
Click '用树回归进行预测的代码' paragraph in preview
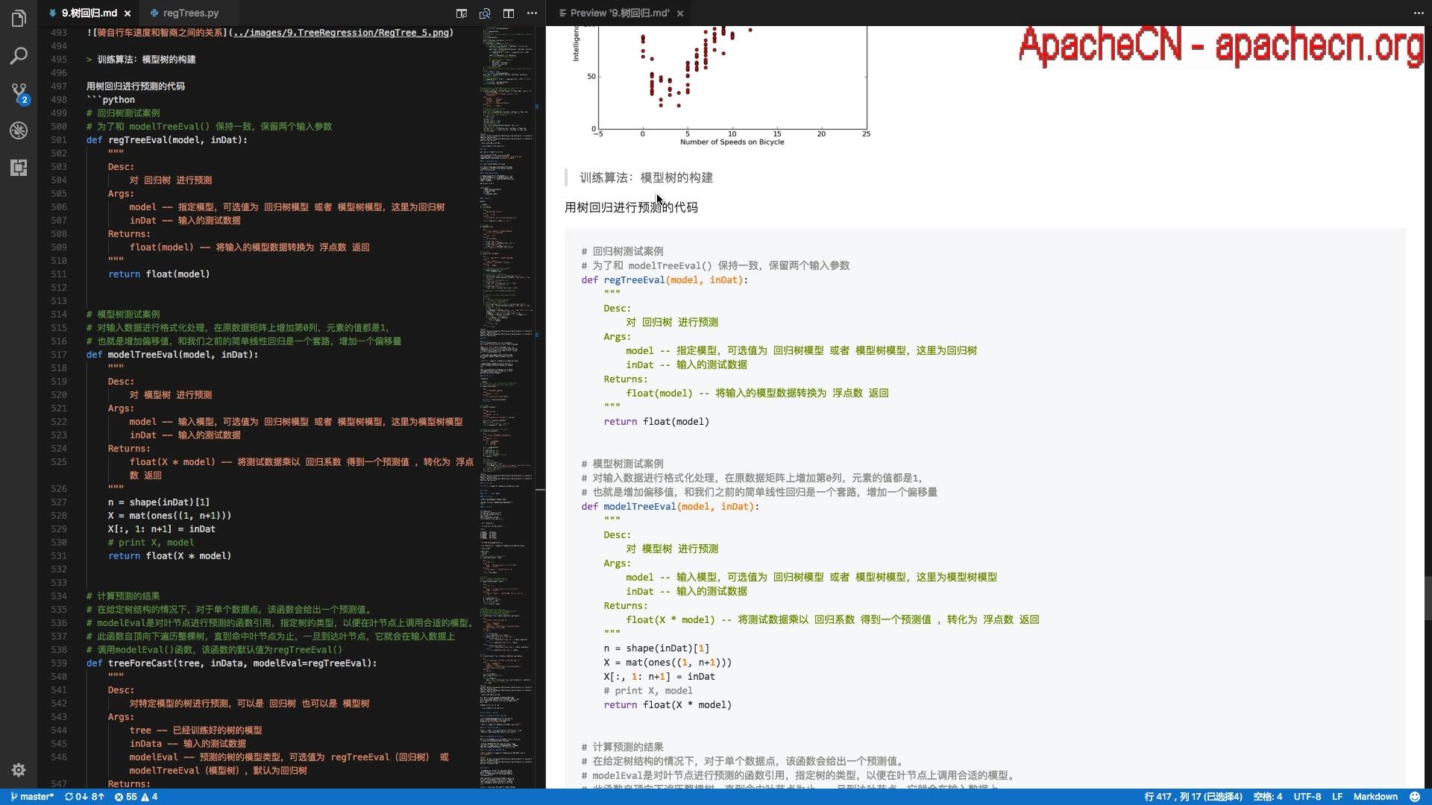coord(631,208)
